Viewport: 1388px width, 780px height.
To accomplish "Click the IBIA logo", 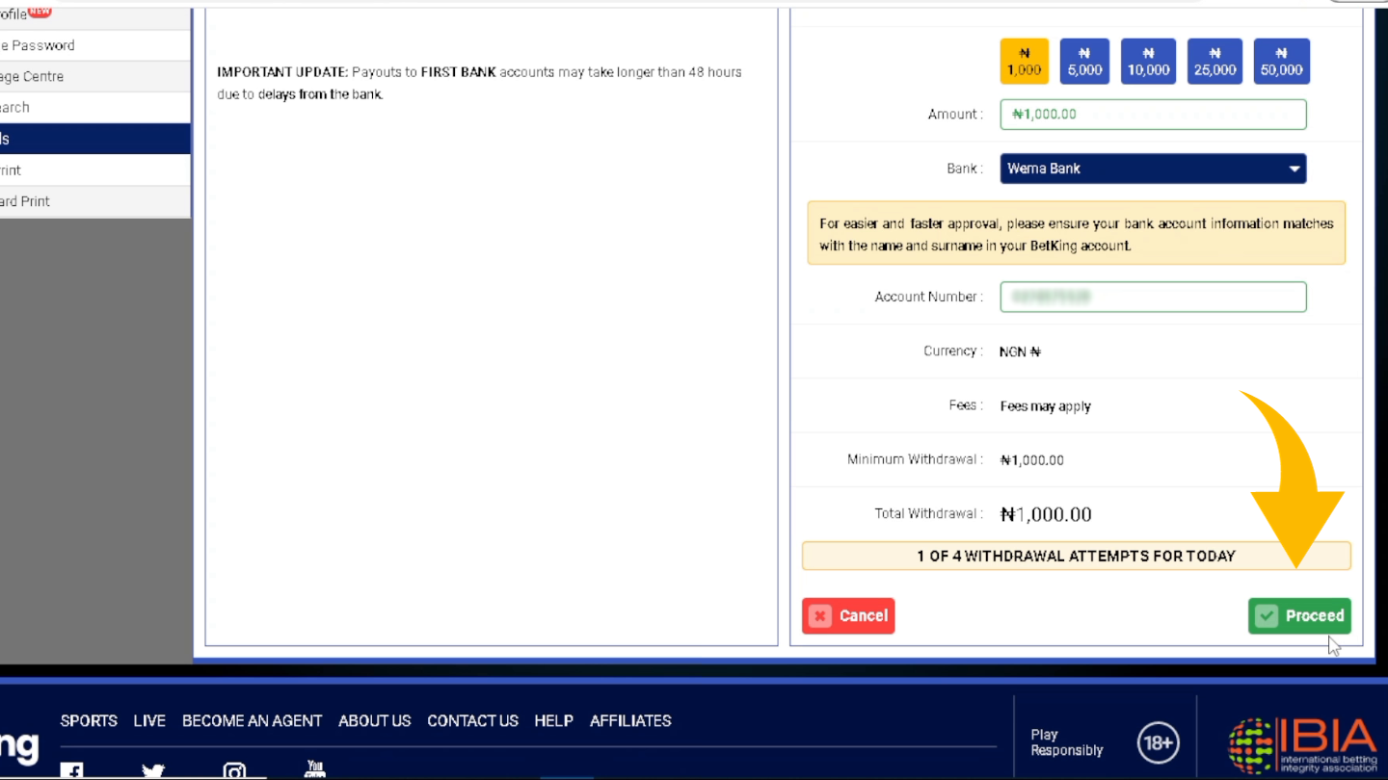I will point(1302,744).
